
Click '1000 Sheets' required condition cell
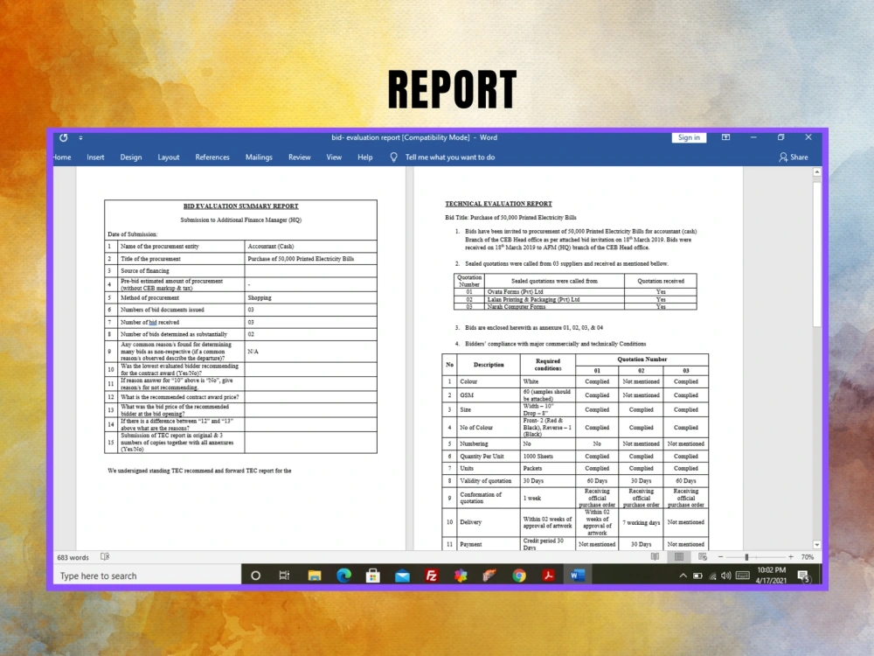point(548,457)
